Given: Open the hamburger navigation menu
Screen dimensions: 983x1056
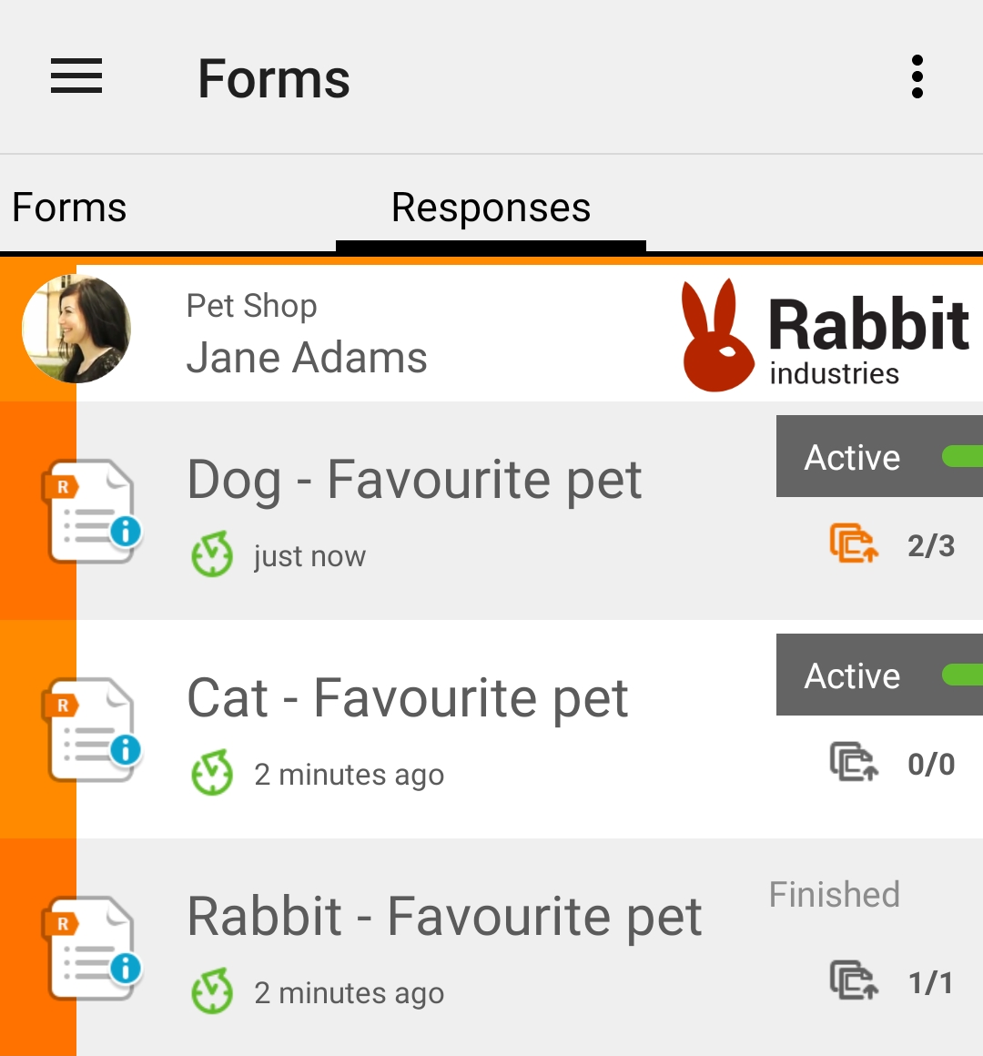Looking at the screenshot, I should point(76,76).
